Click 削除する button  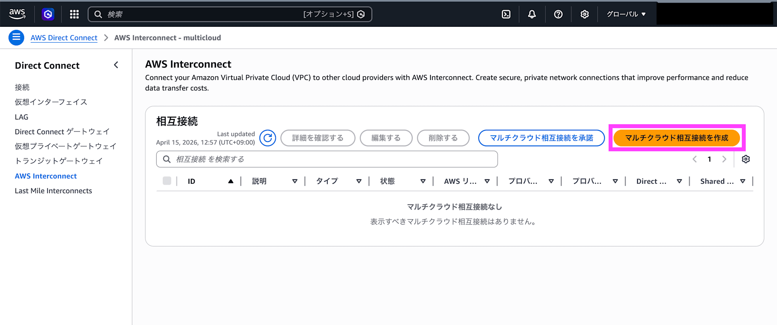(x=443, y=138)
